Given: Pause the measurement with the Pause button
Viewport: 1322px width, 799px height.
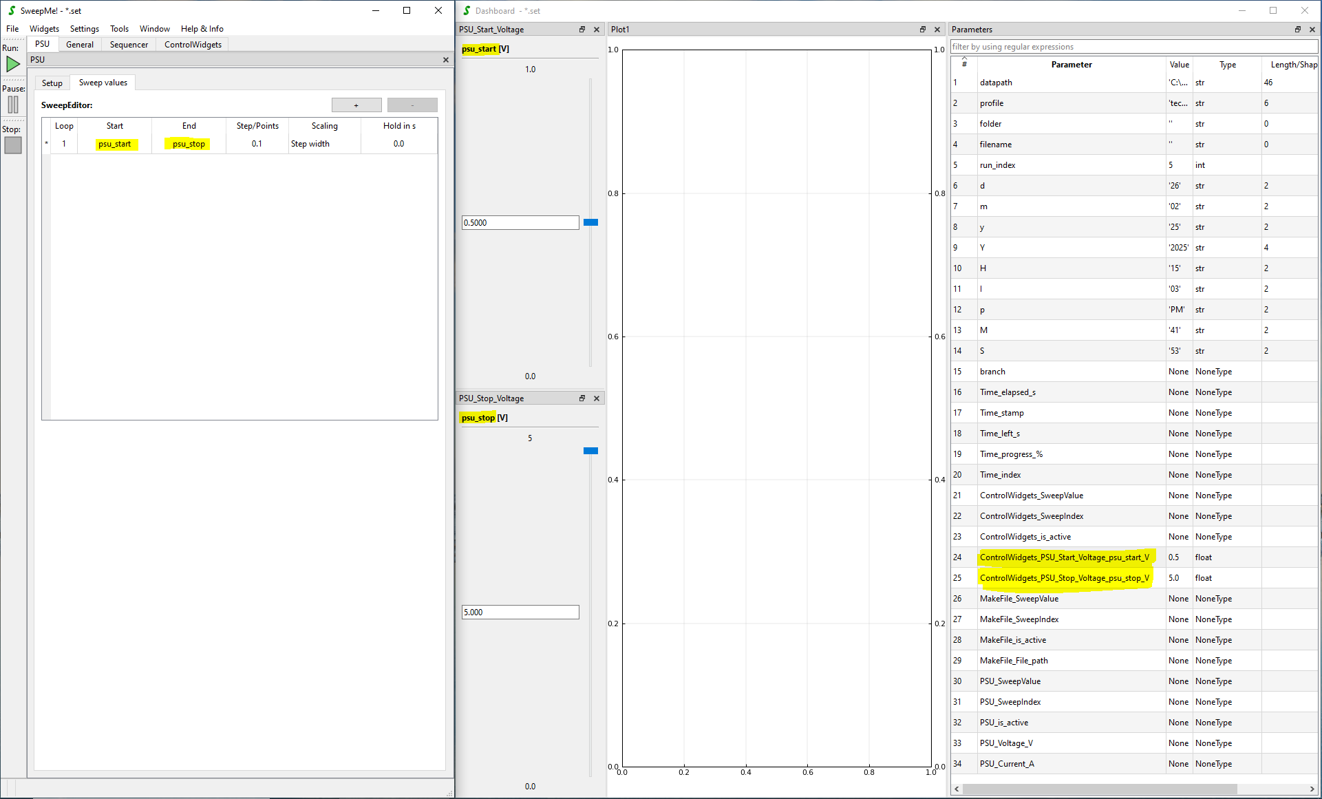Looking at the screenshot, I should (x=13, y=105).
